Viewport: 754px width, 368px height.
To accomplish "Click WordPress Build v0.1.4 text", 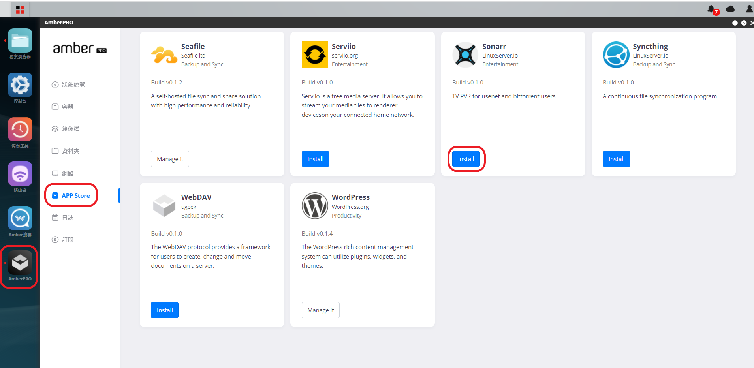I will coord(317,234).
